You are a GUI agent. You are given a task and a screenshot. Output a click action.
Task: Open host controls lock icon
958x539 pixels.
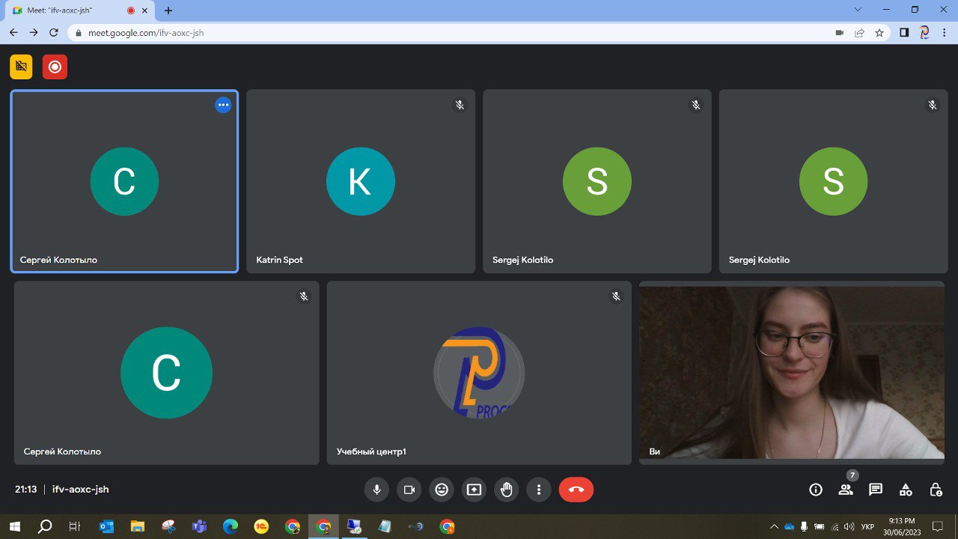[936, 490]
